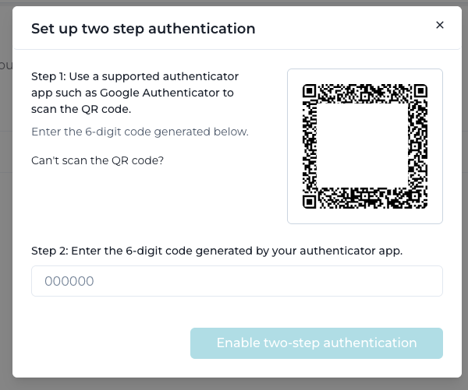Click the 000000 placeholder text
This screenshot has width=468, height=390.
69,281
